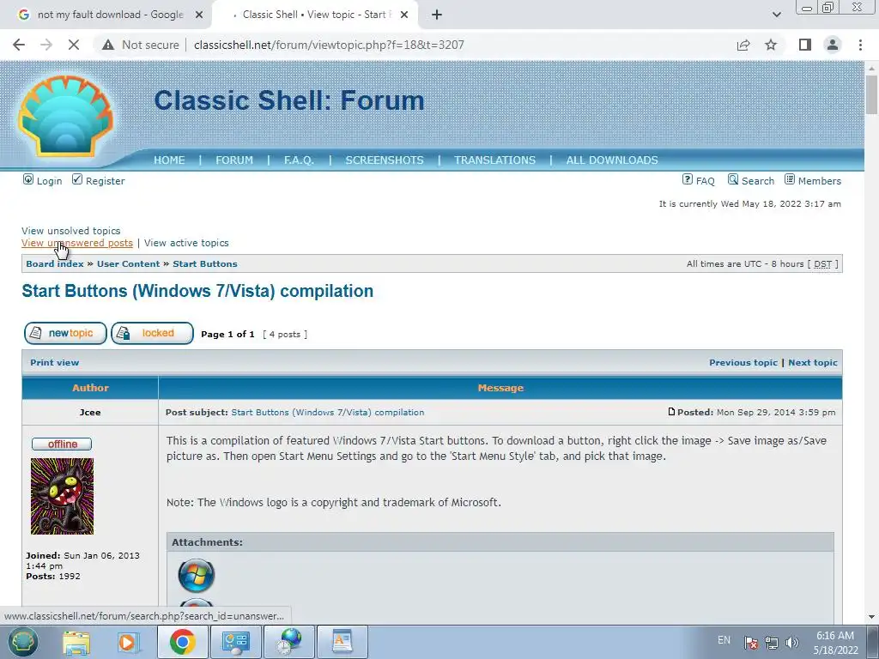Click the Members list icon
Screen dimensions: 879x659
(790, 179)
